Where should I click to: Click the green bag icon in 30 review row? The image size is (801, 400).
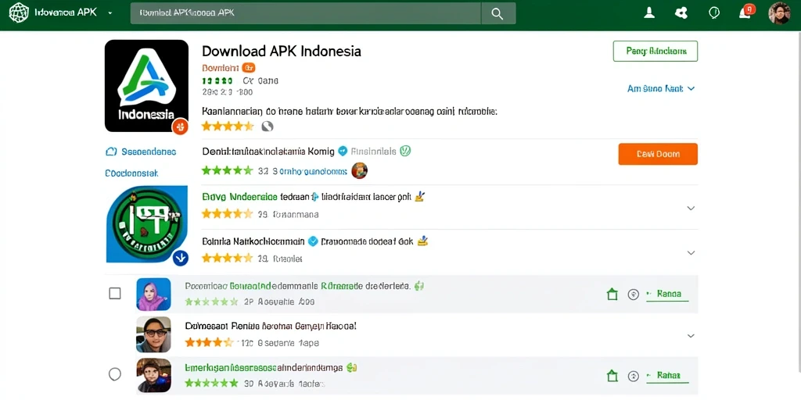click(612, 376)
